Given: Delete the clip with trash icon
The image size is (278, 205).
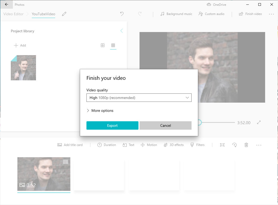Looking at the screenshot, I should 246,145.
